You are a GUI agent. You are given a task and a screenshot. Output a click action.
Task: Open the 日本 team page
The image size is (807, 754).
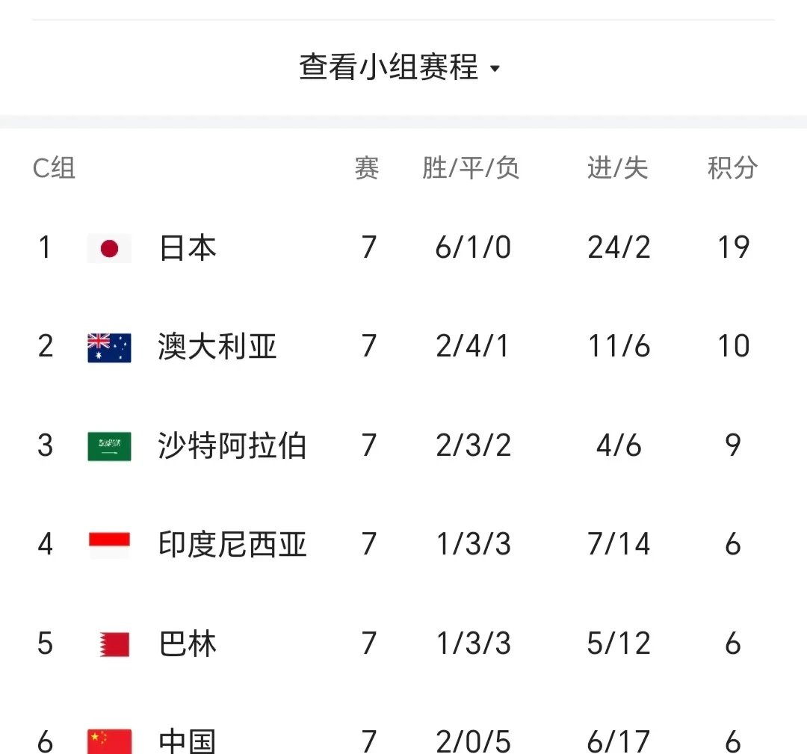(188, 248)
